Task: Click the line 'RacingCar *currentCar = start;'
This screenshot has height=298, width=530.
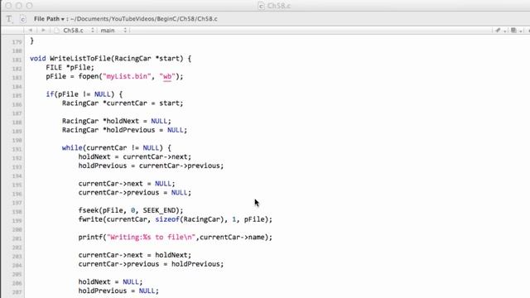Action: point(123,103)
